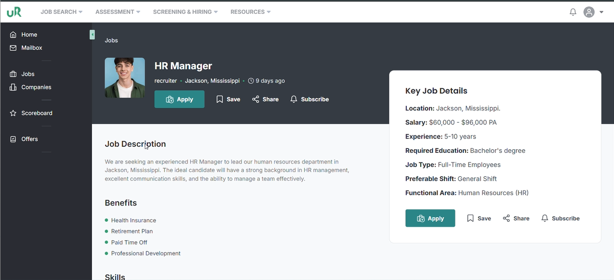614x280 pixels.
Task: Open the Resources menu
Action: [x=251, y=12]
